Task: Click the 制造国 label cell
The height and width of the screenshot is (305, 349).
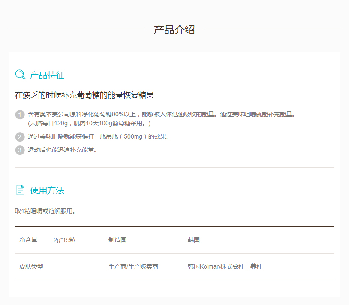Action: [x=117, y=240]
